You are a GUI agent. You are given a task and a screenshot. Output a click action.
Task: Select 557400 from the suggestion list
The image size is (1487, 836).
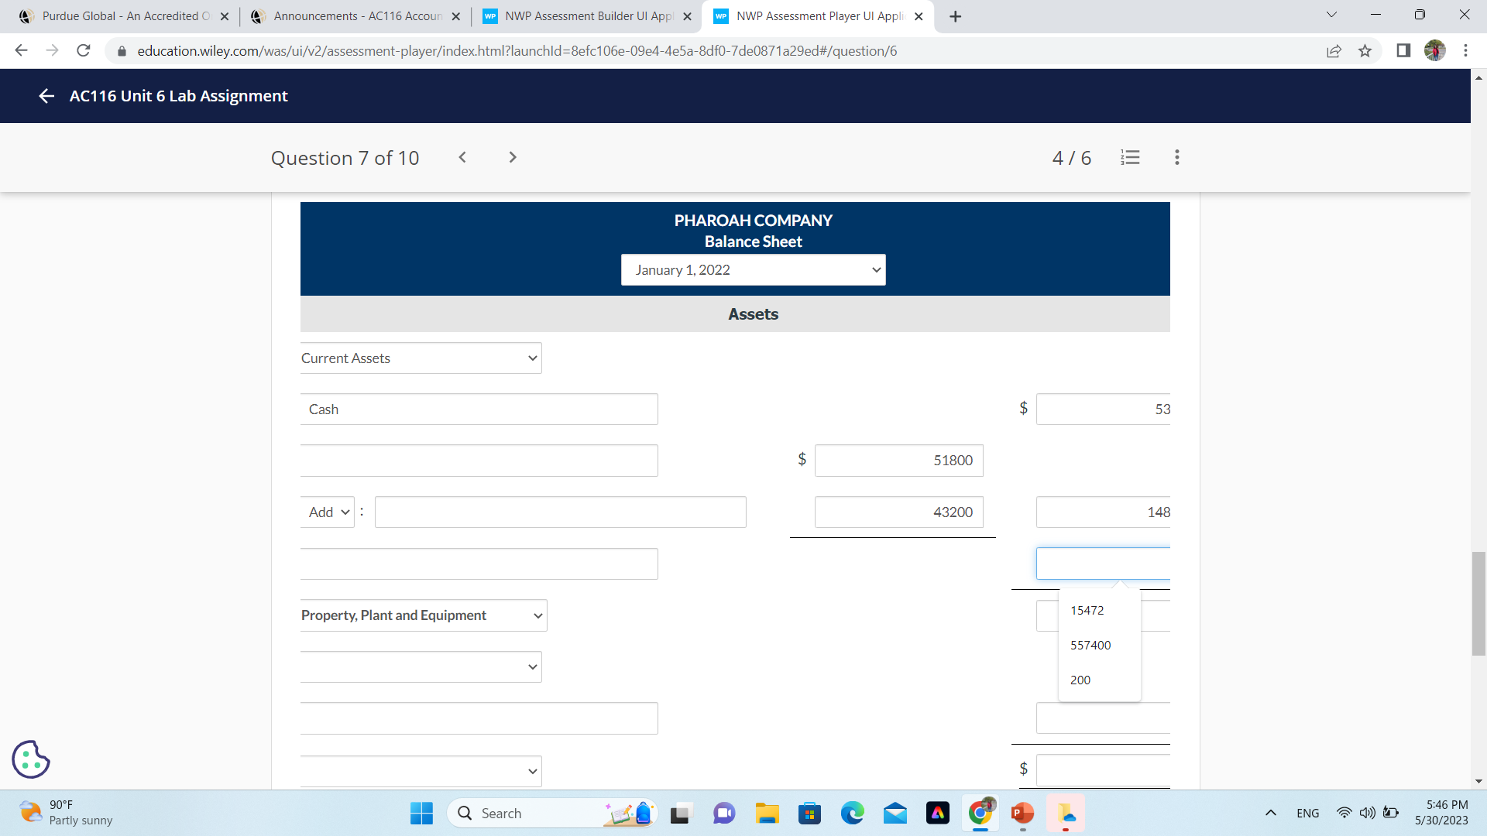1090,645
